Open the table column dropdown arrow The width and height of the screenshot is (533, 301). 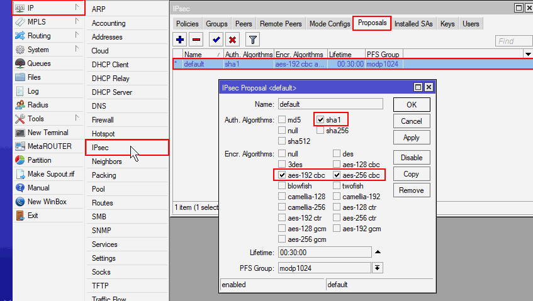(x=527, y=55)
